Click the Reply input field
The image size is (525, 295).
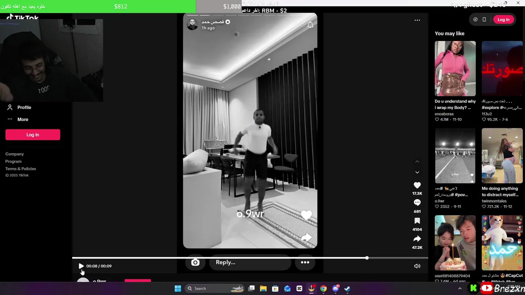[250, 262]
